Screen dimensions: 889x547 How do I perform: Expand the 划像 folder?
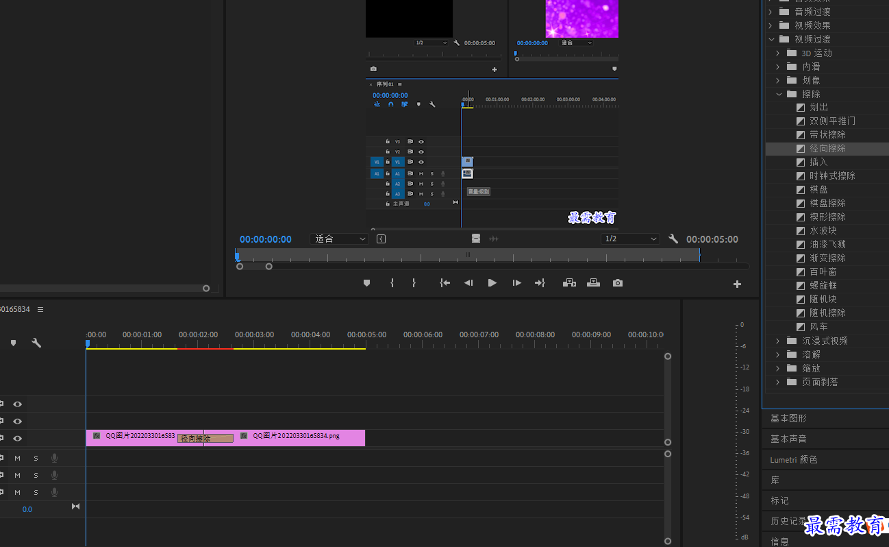778,80
